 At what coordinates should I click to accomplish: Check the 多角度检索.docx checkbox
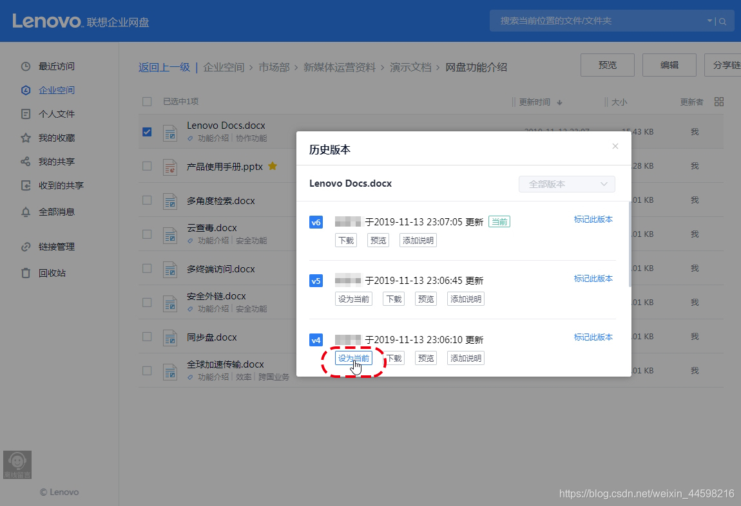point(147,200)
